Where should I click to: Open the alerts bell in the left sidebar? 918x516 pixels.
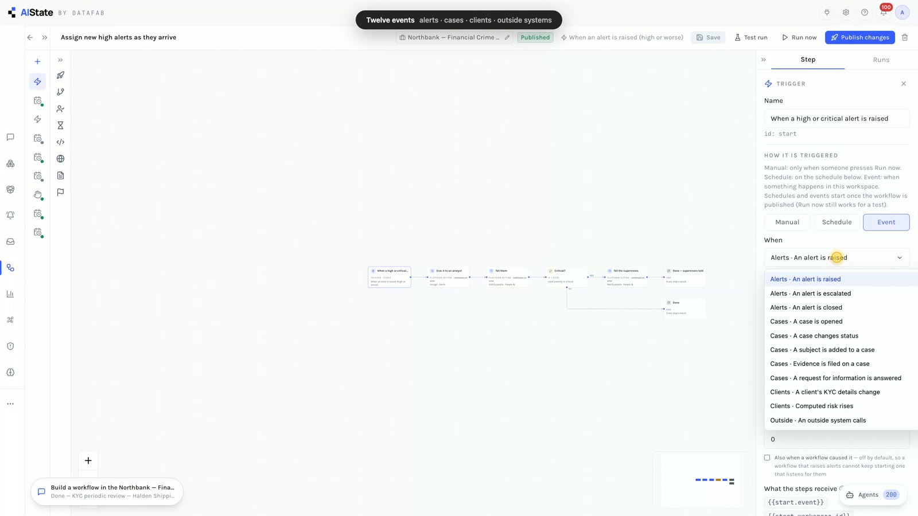10,216
